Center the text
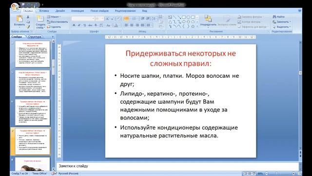 coord(132,25)
